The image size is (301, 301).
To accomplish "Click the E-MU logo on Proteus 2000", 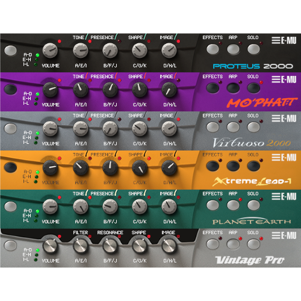I will coord(284,40).
